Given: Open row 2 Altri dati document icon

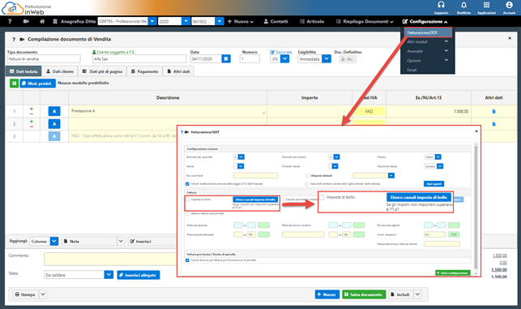Looking at the screenshot, I should point(493,124).
